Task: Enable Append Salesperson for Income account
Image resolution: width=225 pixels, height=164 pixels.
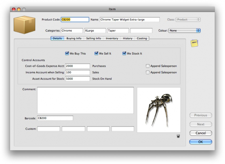Action: (x=148, y=72)
